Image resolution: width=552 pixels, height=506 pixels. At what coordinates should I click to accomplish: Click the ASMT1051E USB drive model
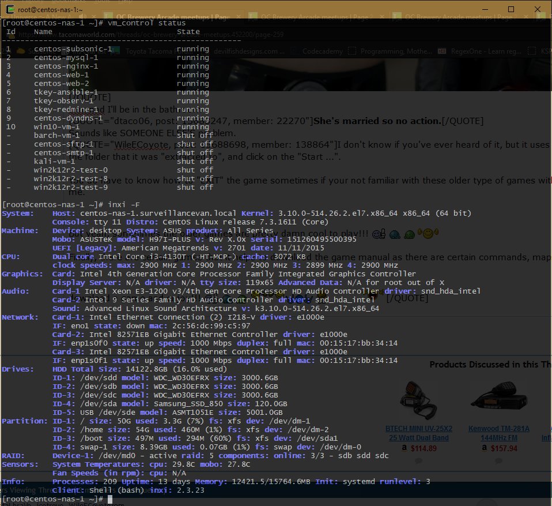(192, 412)
